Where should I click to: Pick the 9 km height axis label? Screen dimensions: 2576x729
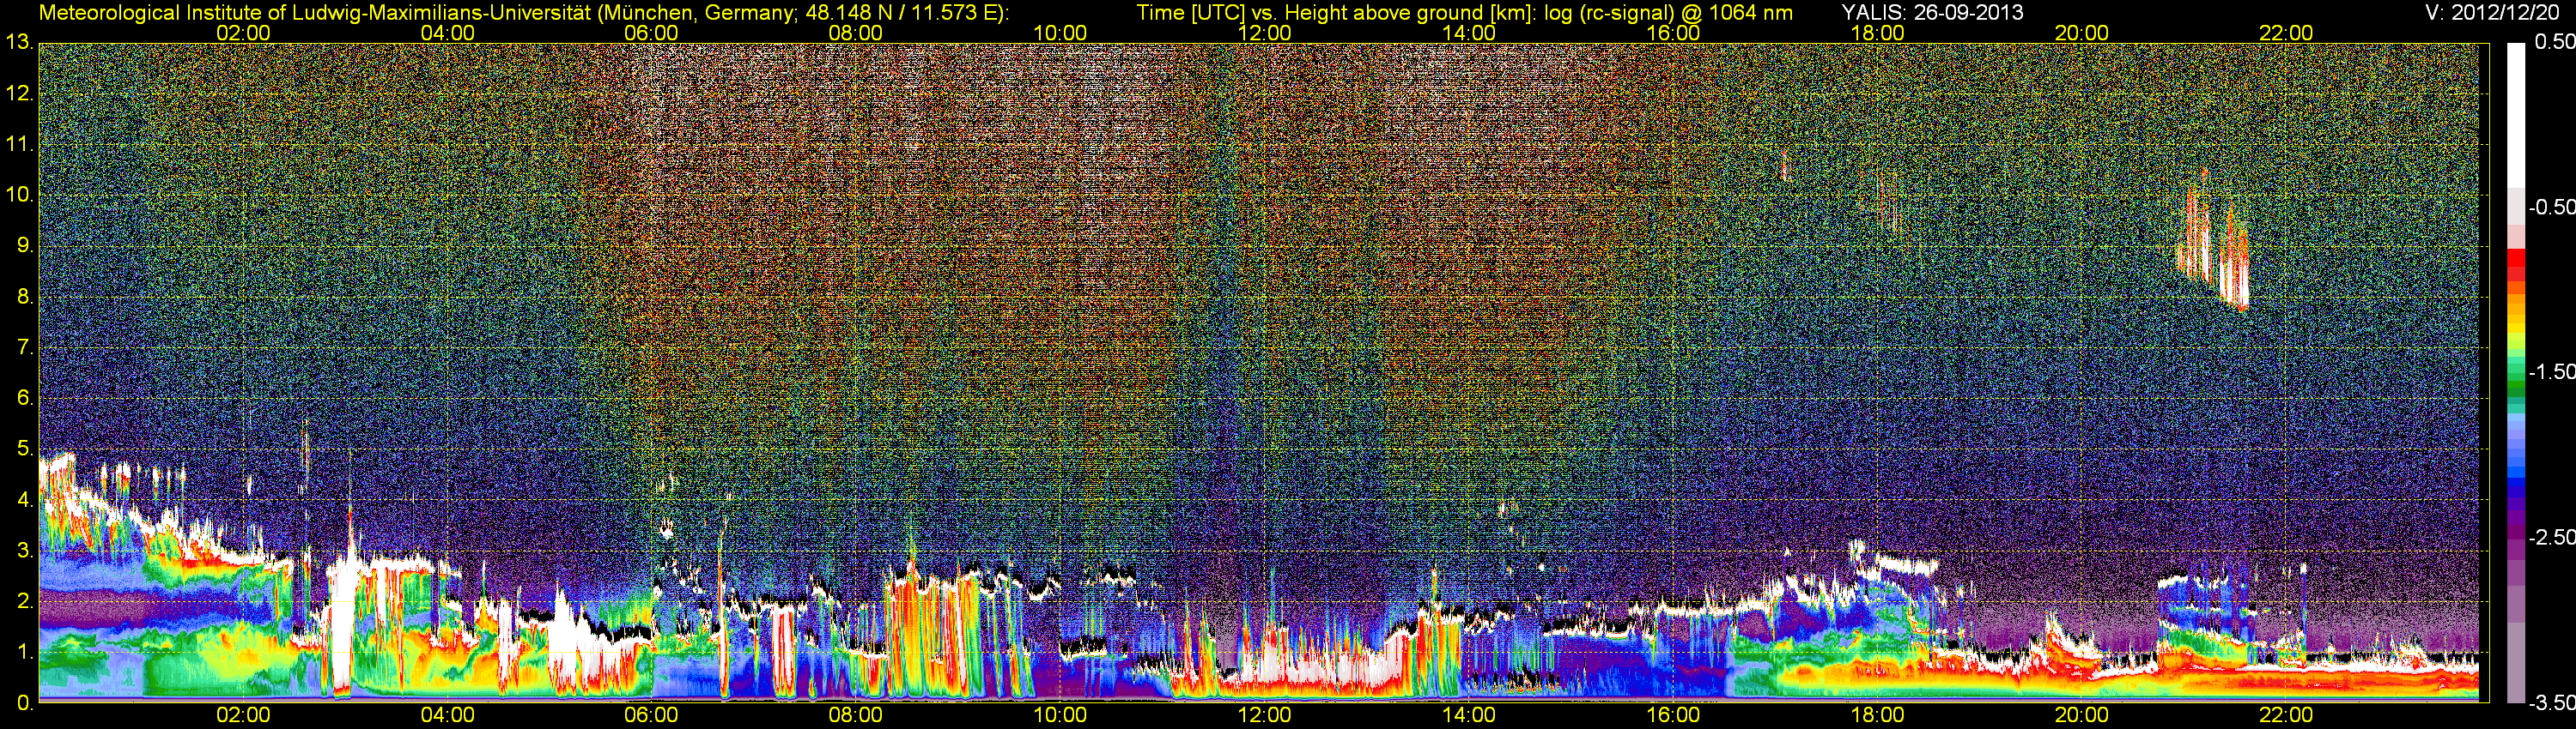coord(24,247)
